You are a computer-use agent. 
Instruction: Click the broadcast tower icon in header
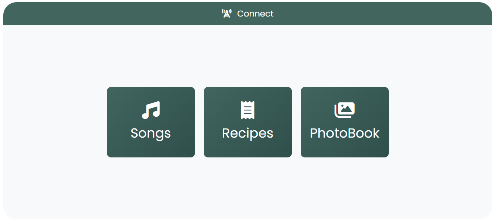pos(227,14)
